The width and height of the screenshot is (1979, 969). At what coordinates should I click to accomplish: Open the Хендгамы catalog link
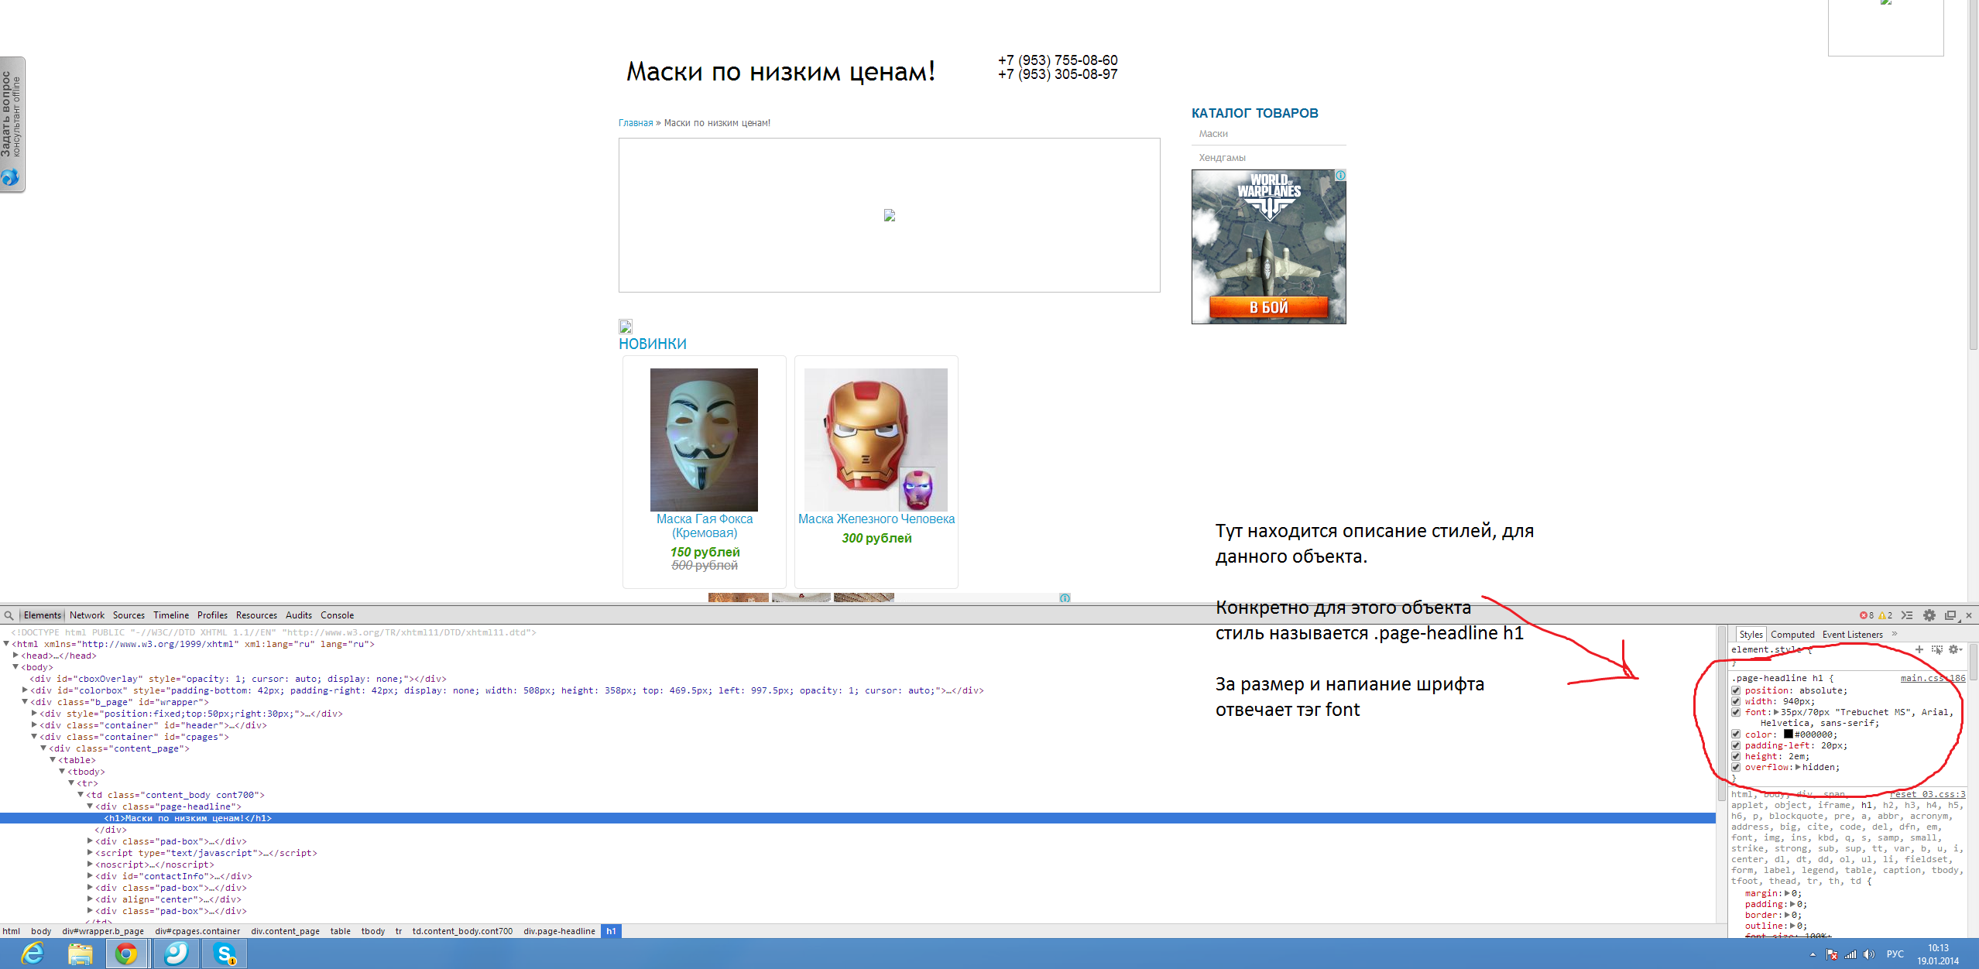(x=1222, y=158)
